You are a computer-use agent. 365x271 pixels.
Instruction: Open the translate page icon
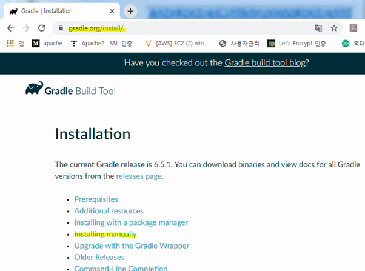pos(318,28)
